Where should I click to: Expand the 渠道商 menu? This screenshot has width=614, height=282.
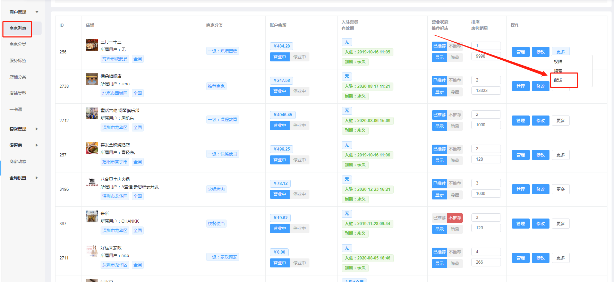[23, 145]
